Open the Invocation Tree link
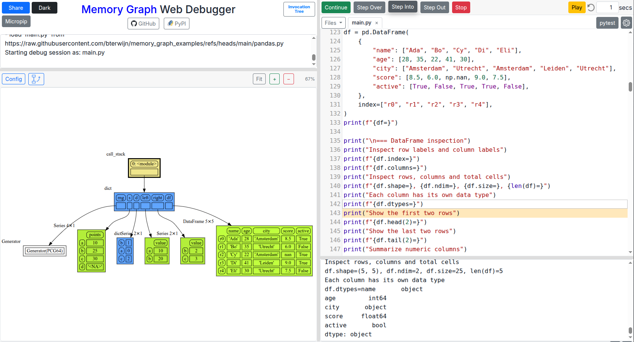Screen dimensions: 634x342 click(299, 9)
